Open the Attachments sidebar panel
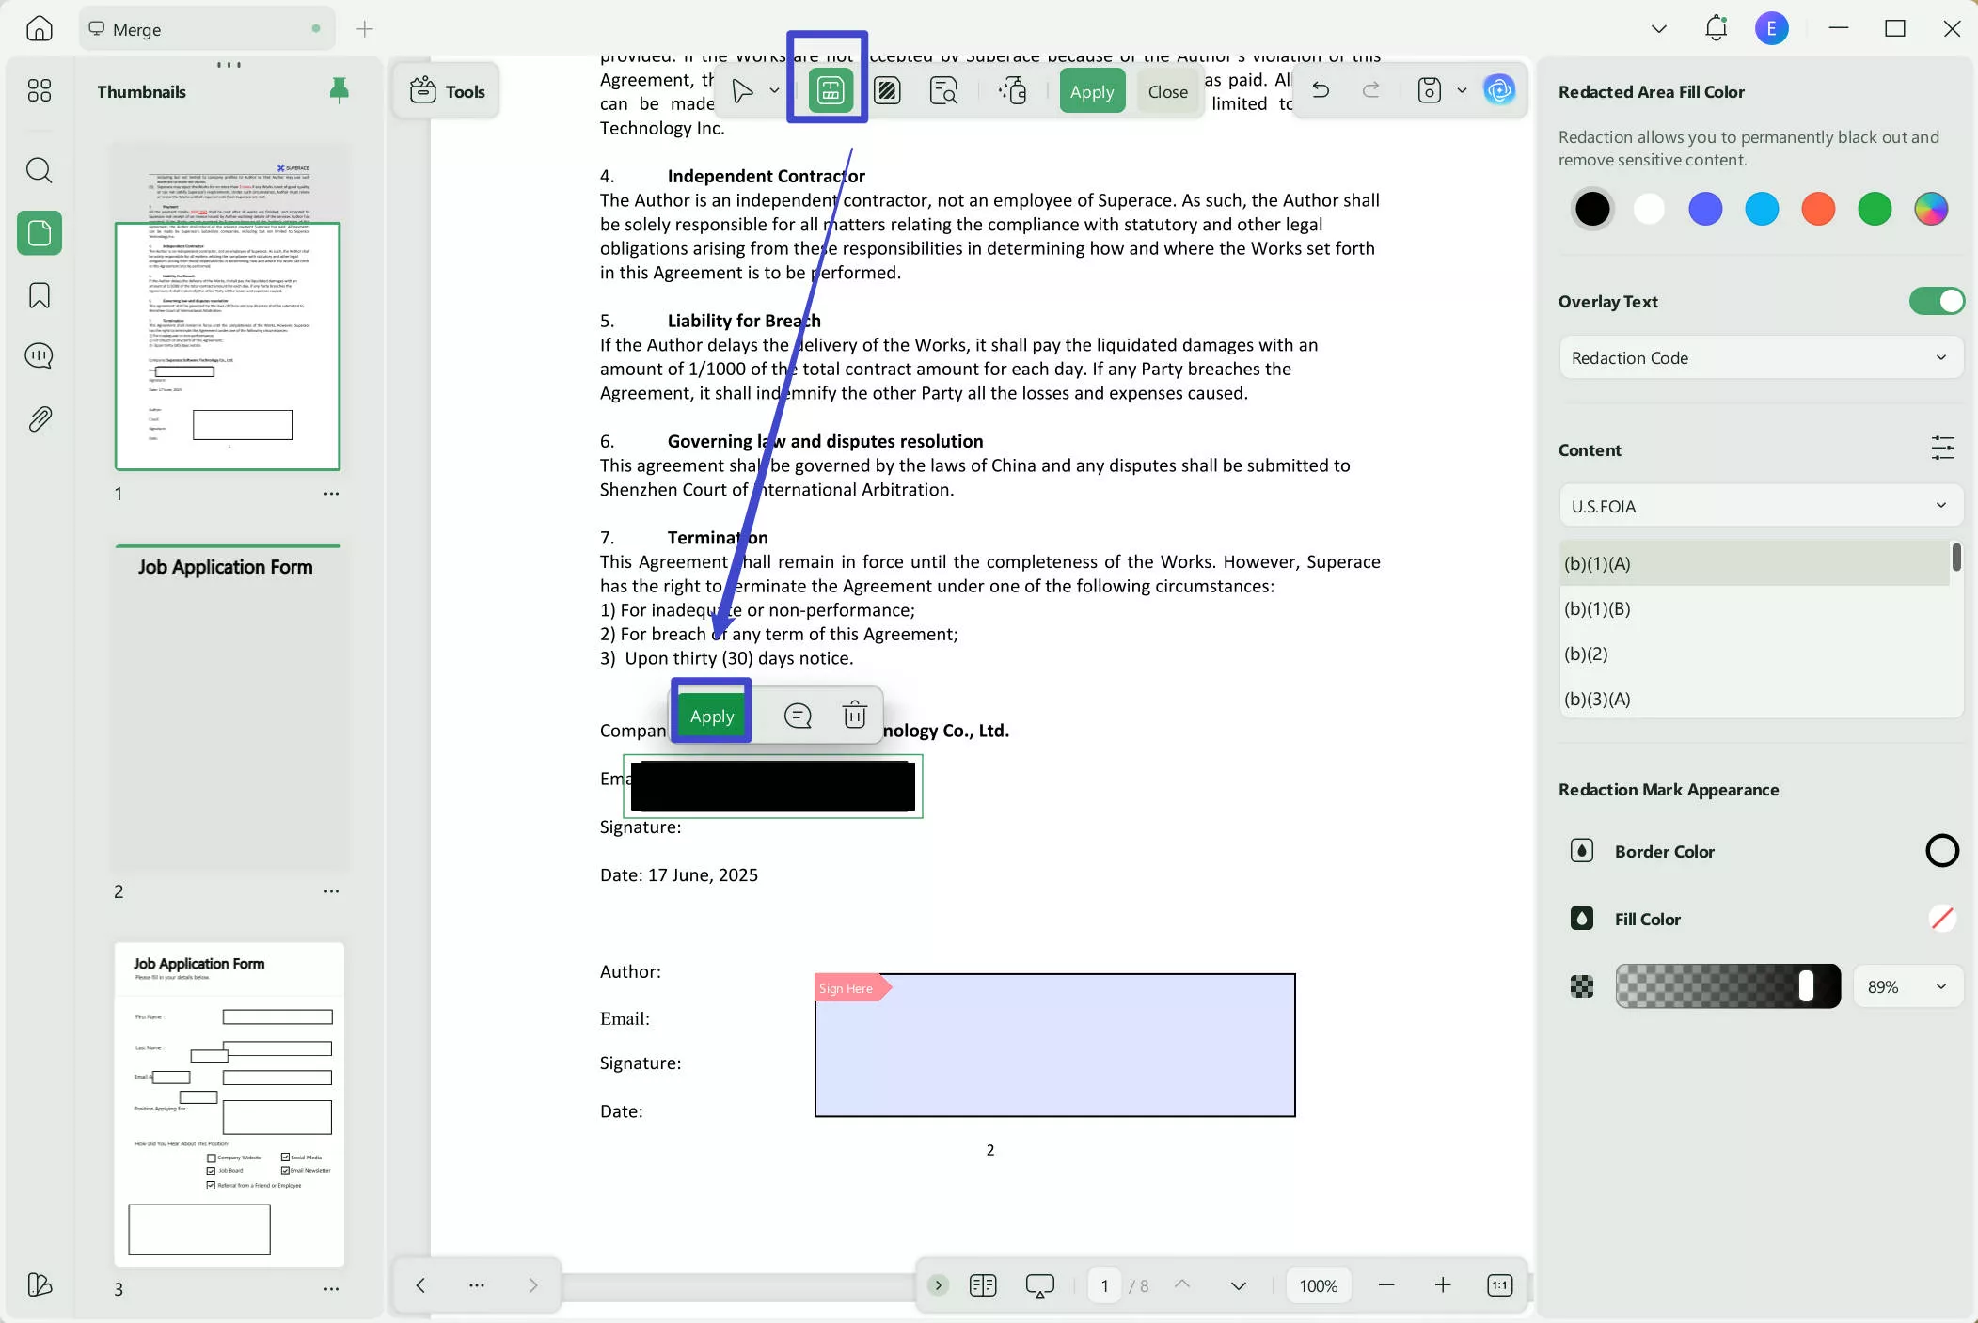Screen dimensions: 1978x1323 click(39, 418)
